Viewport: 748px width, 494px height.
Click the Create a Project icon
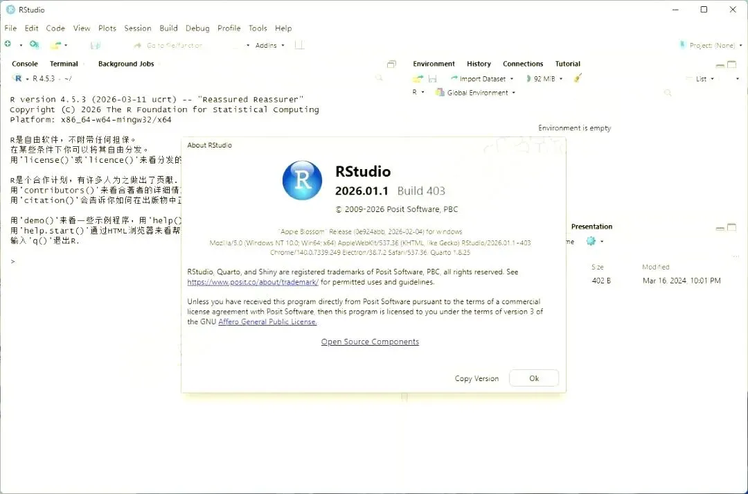pos(35,44)
